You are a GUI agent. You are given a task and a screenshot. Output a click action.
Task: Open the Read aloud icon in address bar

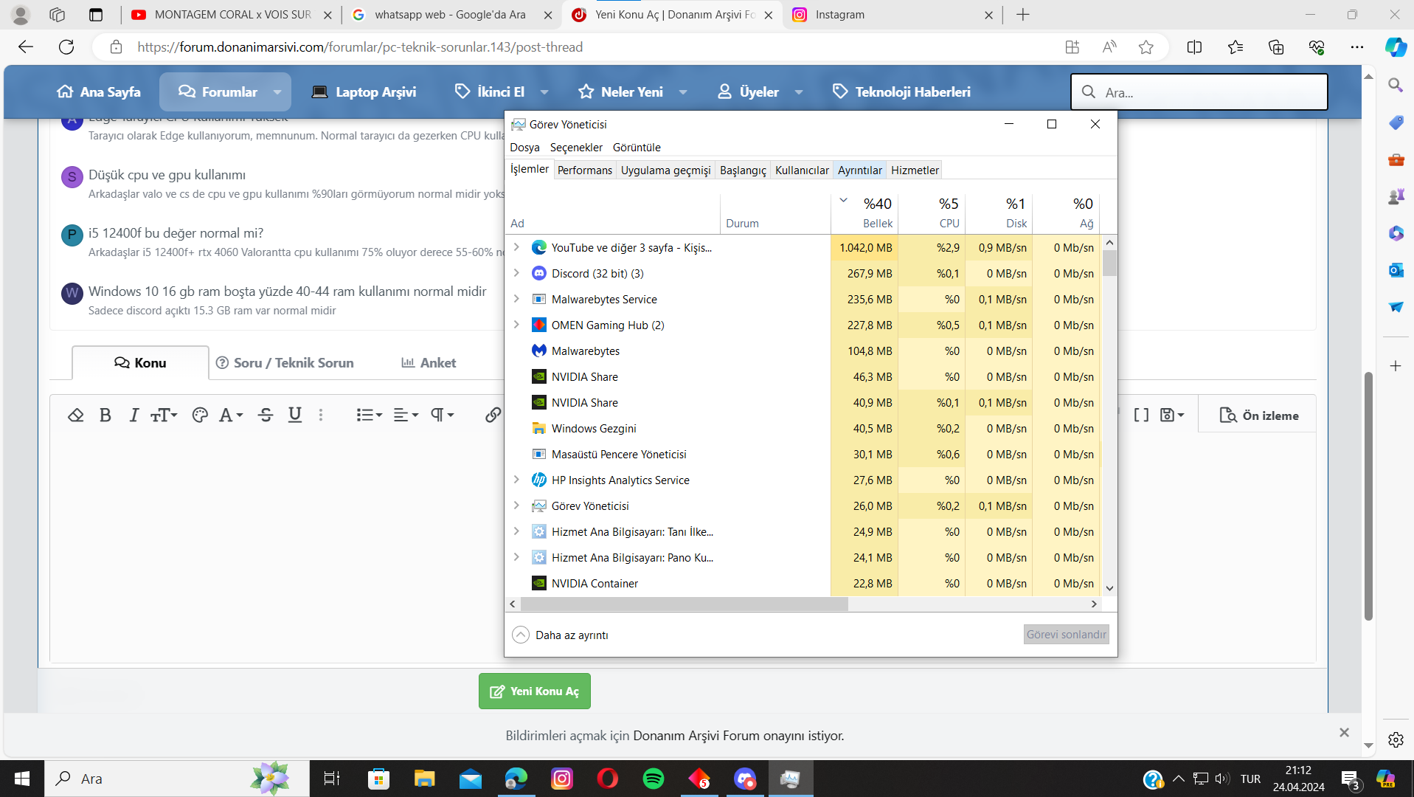click(1109, 47)
